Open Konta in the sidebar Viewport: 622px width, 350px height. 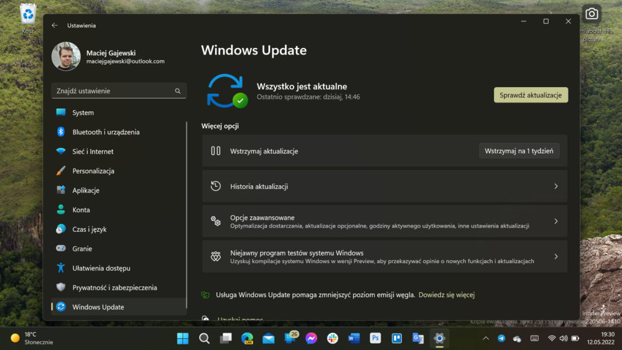[x=119, y=210]
